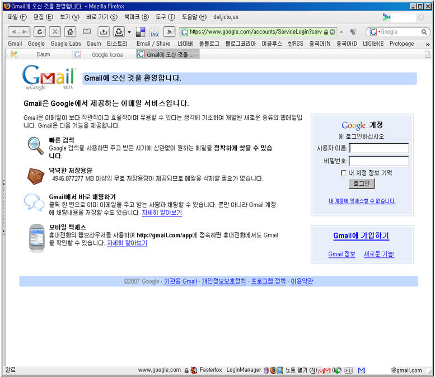Click the cluster icon right of address bar
Screen dimensions: 435x377
(353, 32)
